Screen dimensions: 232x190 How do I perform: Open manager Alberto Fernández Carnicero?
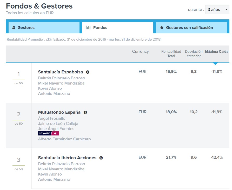click(x=64, y=139)
